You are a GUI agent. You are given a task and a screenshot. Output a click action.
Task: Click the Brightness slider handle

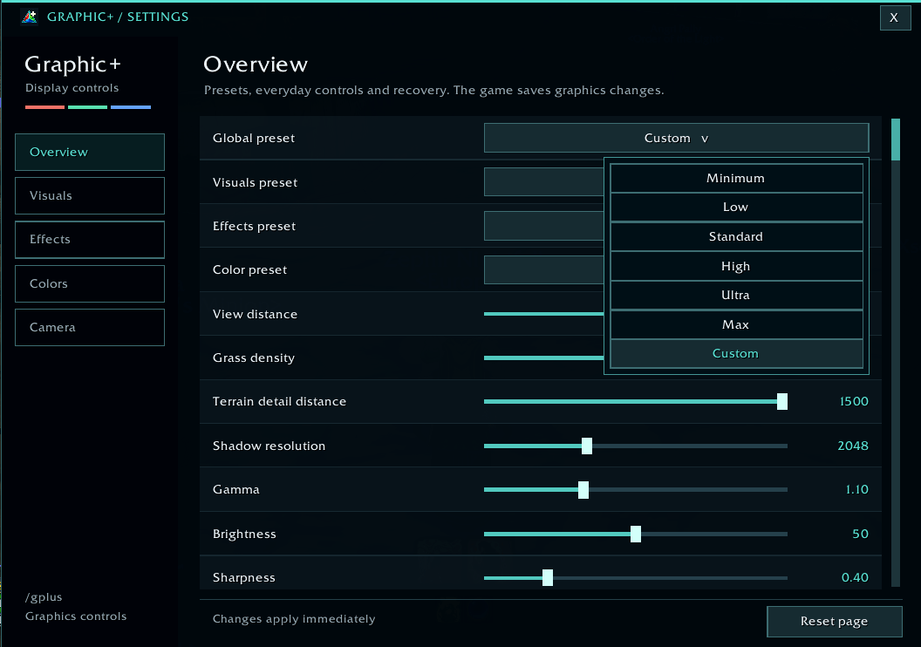[x=636, y=534]
